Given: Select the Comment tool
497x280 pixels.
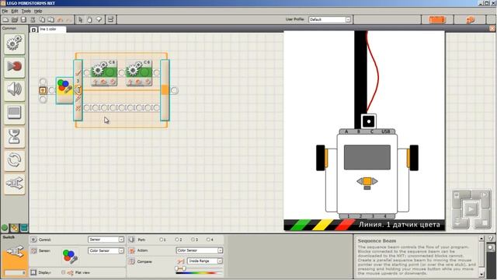Looking at the screenshot, I should 99,19.
